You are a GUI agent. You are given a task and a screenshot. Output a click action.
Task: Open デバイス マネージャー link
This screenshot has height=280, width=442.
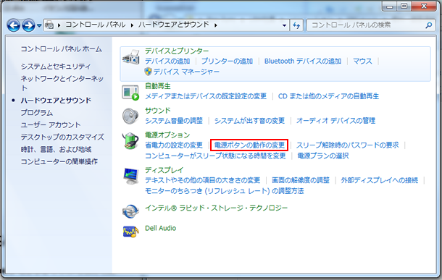[x=186, y=72]
